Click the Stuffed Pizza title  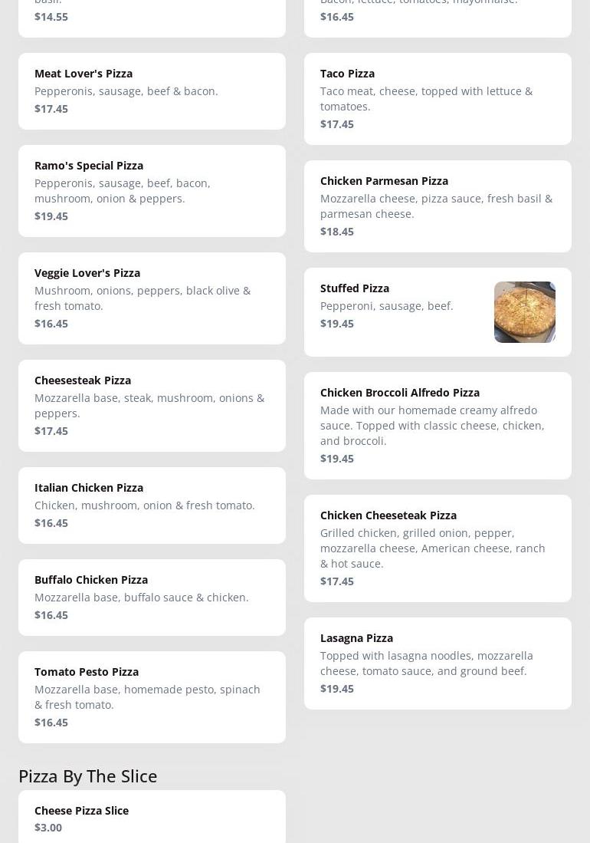[x=355, y=288]
